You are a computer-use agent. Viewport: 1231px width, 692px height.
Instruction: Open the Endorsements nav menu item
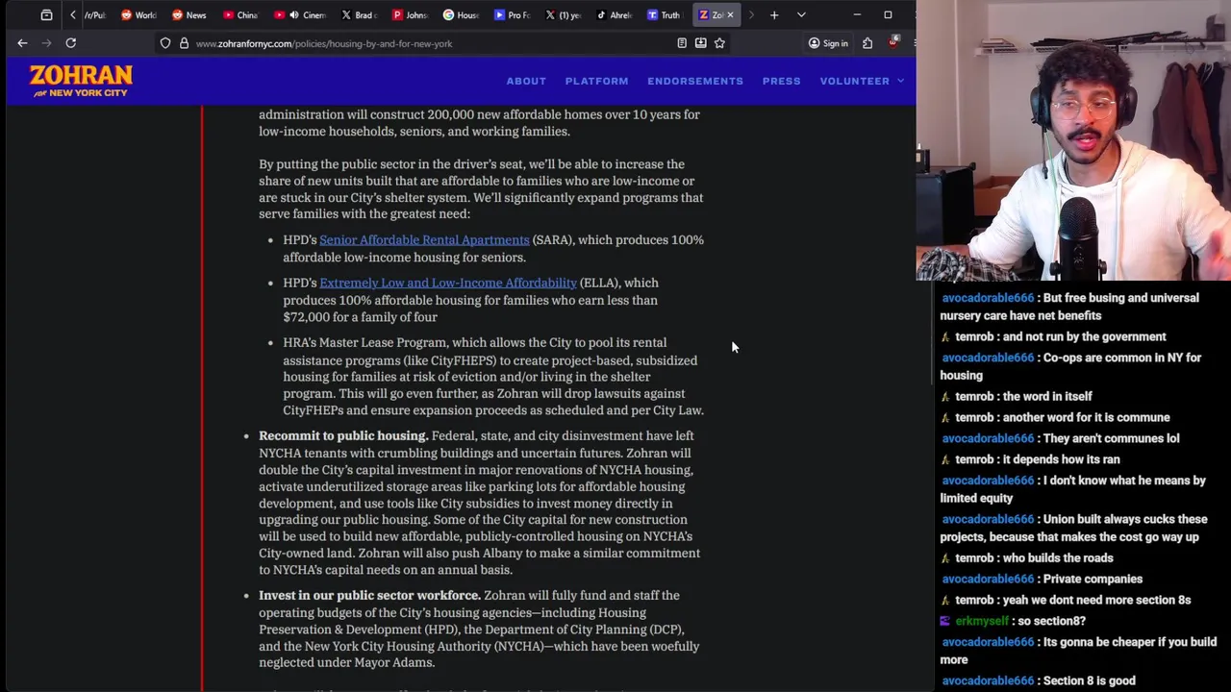695,82
